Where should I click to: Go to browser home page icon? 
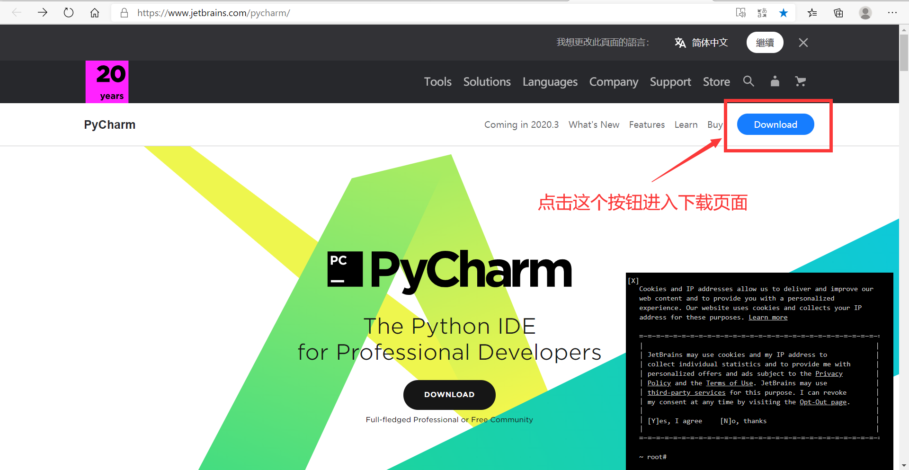pos(95,13)
